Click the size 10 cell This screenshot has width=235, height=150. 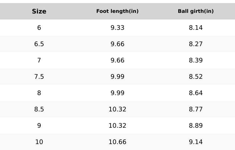(39, 142)
